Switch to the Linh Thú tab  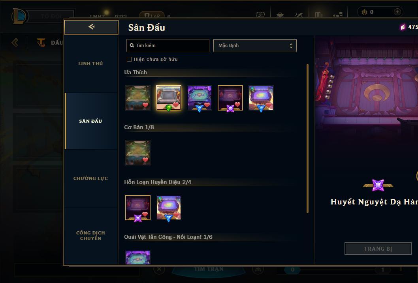tap(90, 64)
